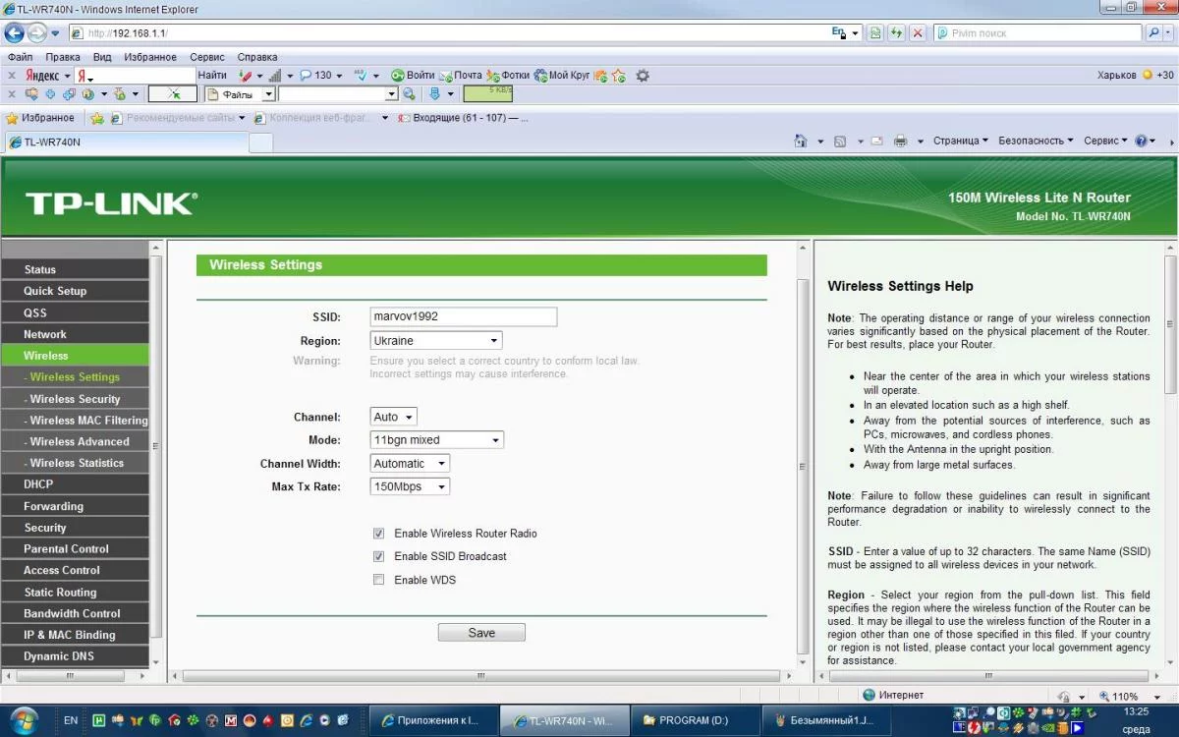Open Wireless Security in sidebar menu
The width and height of the screenshot is (1179, 737).
[75, 399]
